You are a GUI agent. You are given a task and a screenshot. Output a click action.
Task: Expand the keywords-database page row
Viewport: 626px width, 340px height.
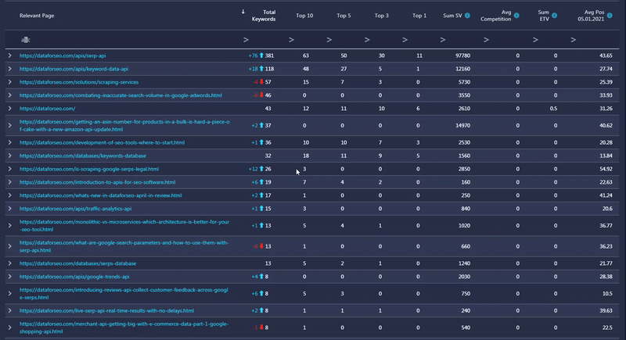10,156
